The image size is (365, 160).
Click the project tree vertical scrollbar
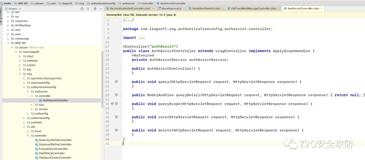pyautogui.click(x=102, y=79)
